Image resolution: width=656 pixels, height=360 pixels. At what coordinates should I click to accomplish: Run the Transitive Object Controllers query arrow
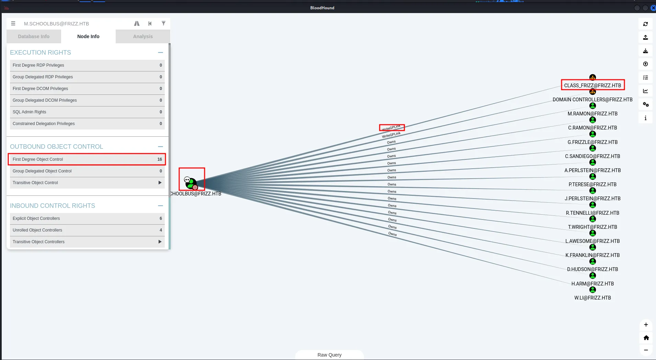point(160,242)
